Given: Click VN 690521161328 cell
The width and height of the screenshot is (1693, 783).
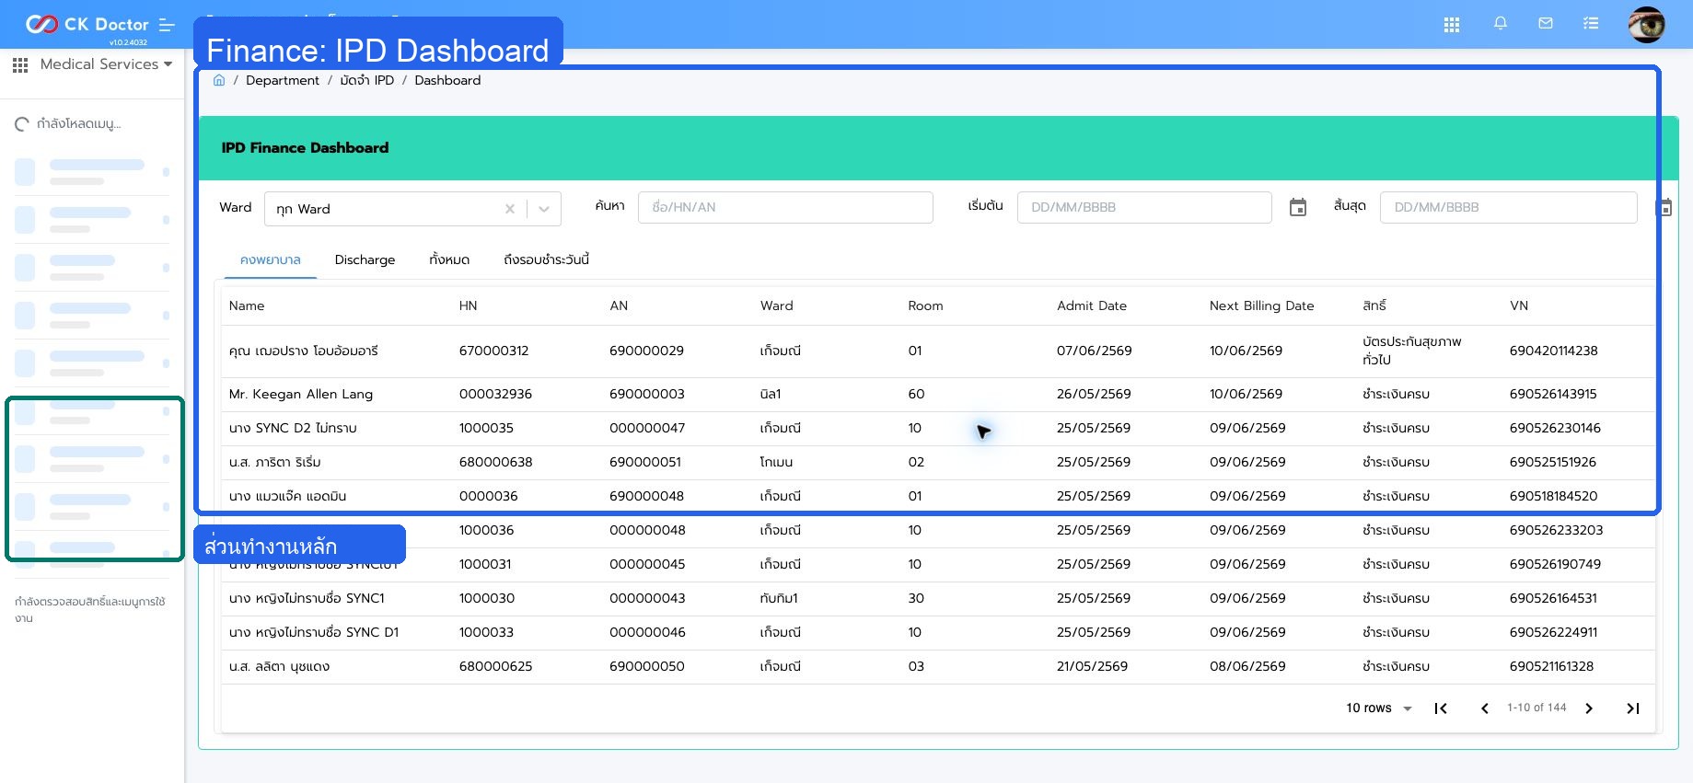Looking at the screenshot, I should point(1551,666).
